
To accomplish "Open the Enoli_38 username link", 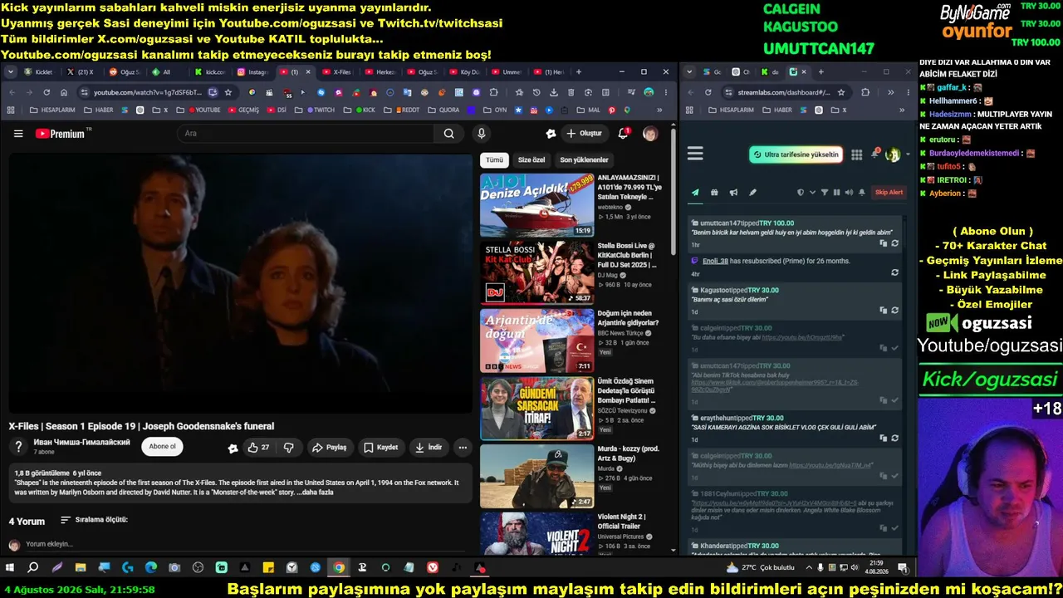I will [x=715, y=261].
